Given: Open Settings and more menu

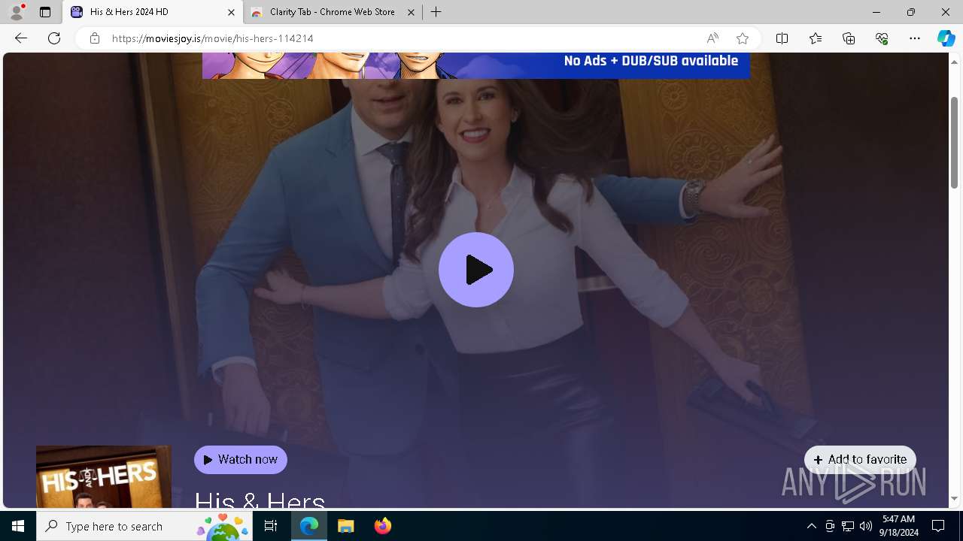Looking at the screenshot, I should (x=915, y=38).
